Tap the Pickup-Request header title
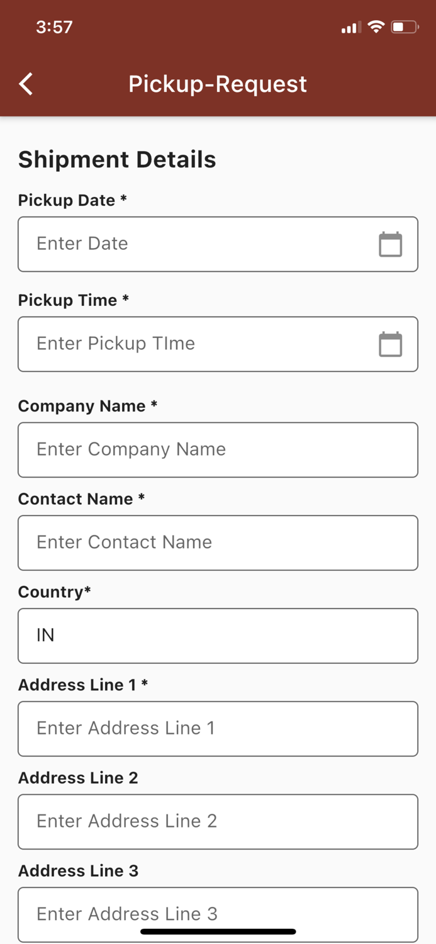Viewport: 436px width, 944px height. (218, 84)
